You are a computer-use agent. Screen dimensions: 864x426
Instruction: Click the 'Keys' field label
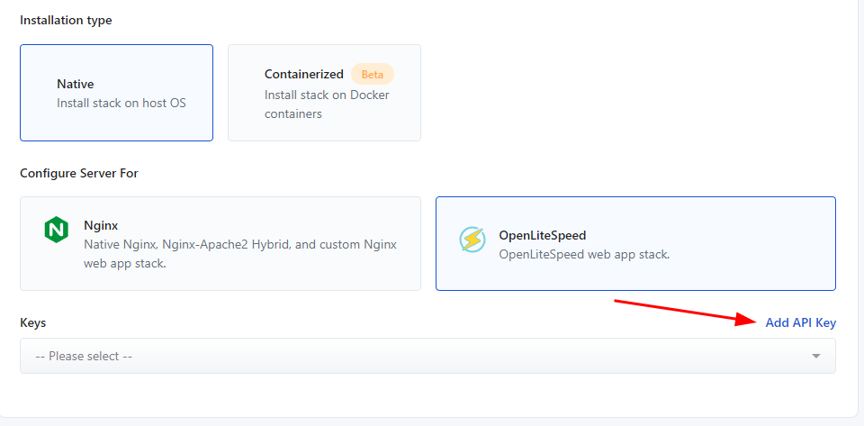pos(32,322)
